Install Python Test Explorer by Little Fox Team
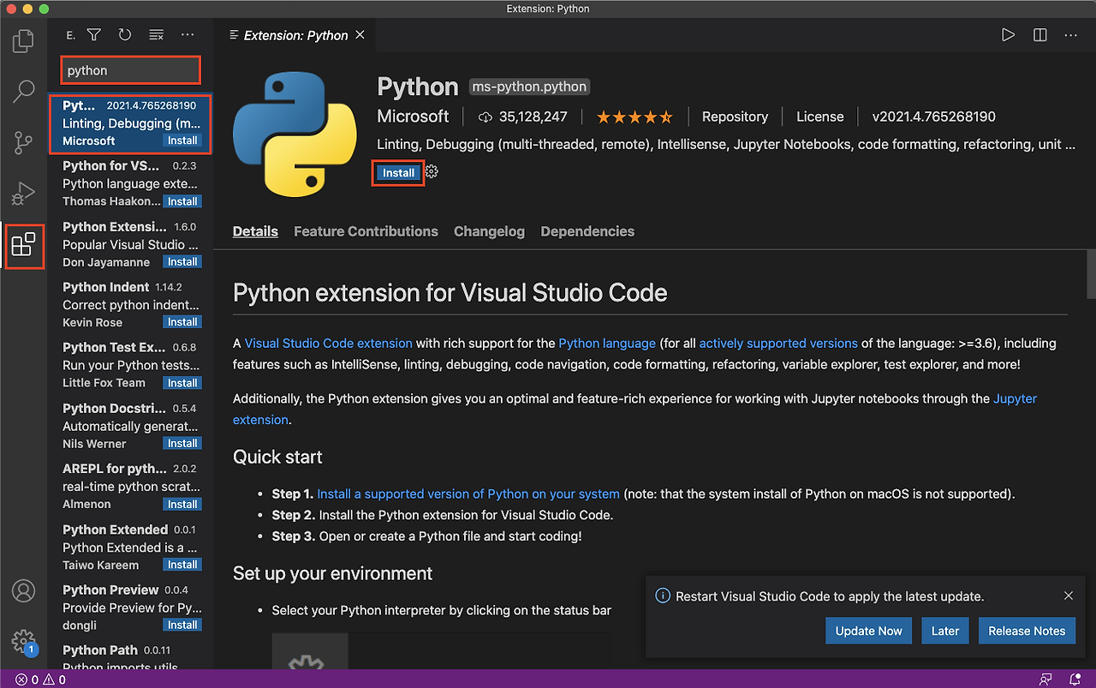Screen dimensions: 1096x688 tap(182, 383)
